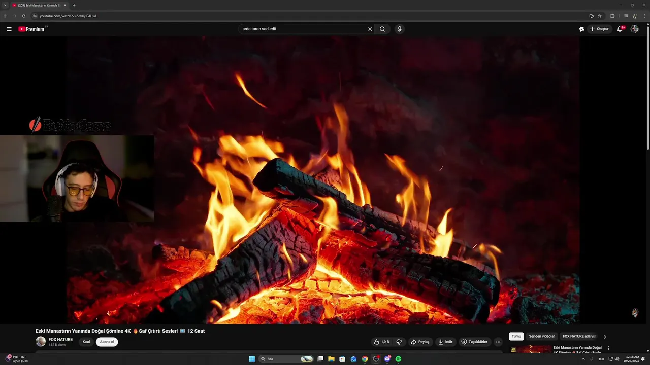The width and height of the screenshot is (650, 365).
Task: Open the FOX NATURE channel name link
Action: (60, 340)
